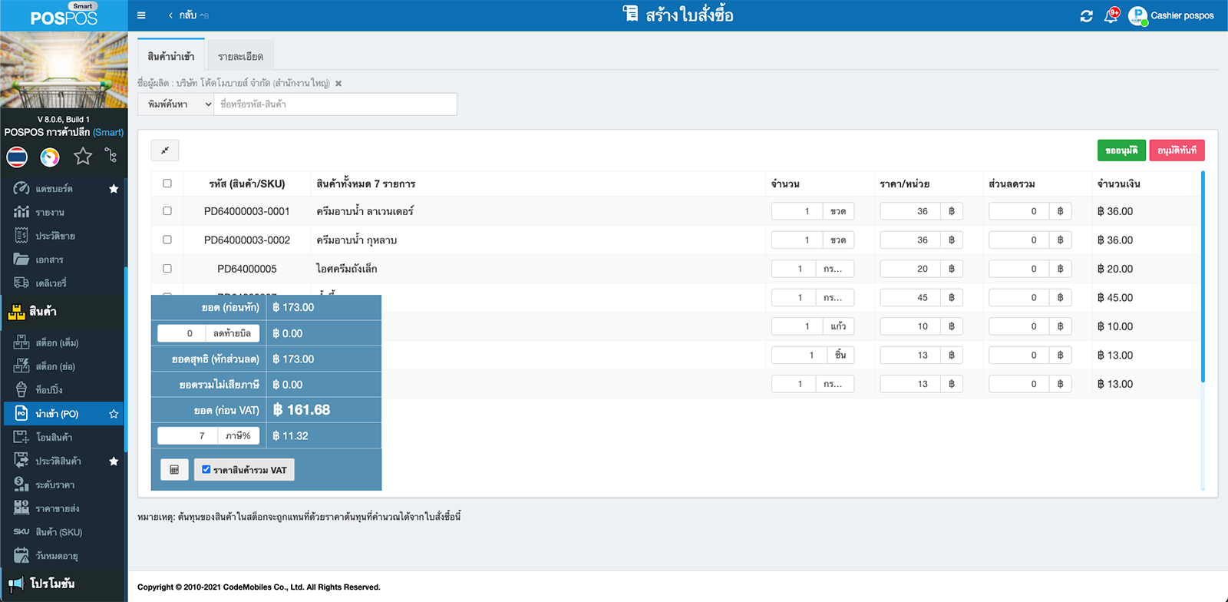Image resolution: width=1228 pixels, height=602 pixels.
Task: Open the unit dropdown ขวด on first row
Action: [838, 211]
